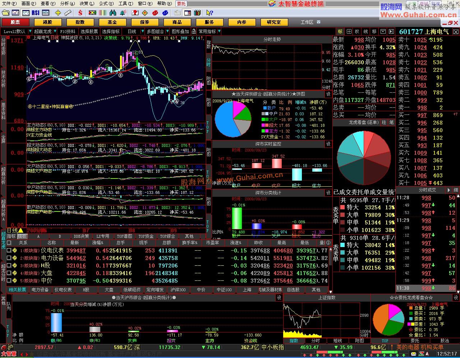The height and width of the screenshot is (358, 460).
Task: Select the 短线 tab under 上证指数 chart
Action: point(338,340)
